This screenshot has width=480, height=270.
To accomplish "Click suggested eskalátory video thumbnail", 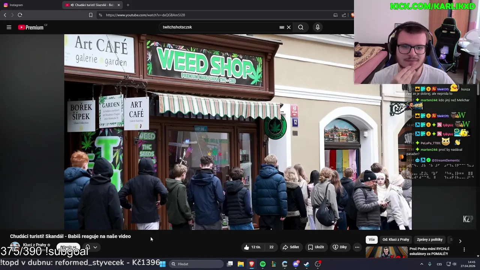I will pos(386,252).
